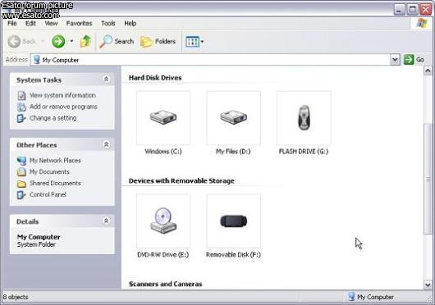Click the My Computer icon in address bar
Image resolution: width=435 pixels, height=305 pixels.
[36, 60]
